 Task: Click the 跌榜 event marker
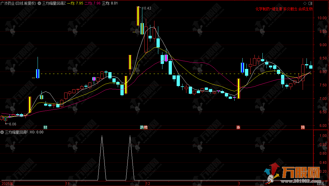coord(144,127)
